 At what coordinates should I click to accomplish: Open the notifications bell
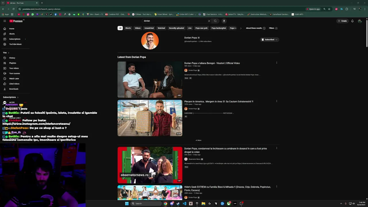pos(352,21)
